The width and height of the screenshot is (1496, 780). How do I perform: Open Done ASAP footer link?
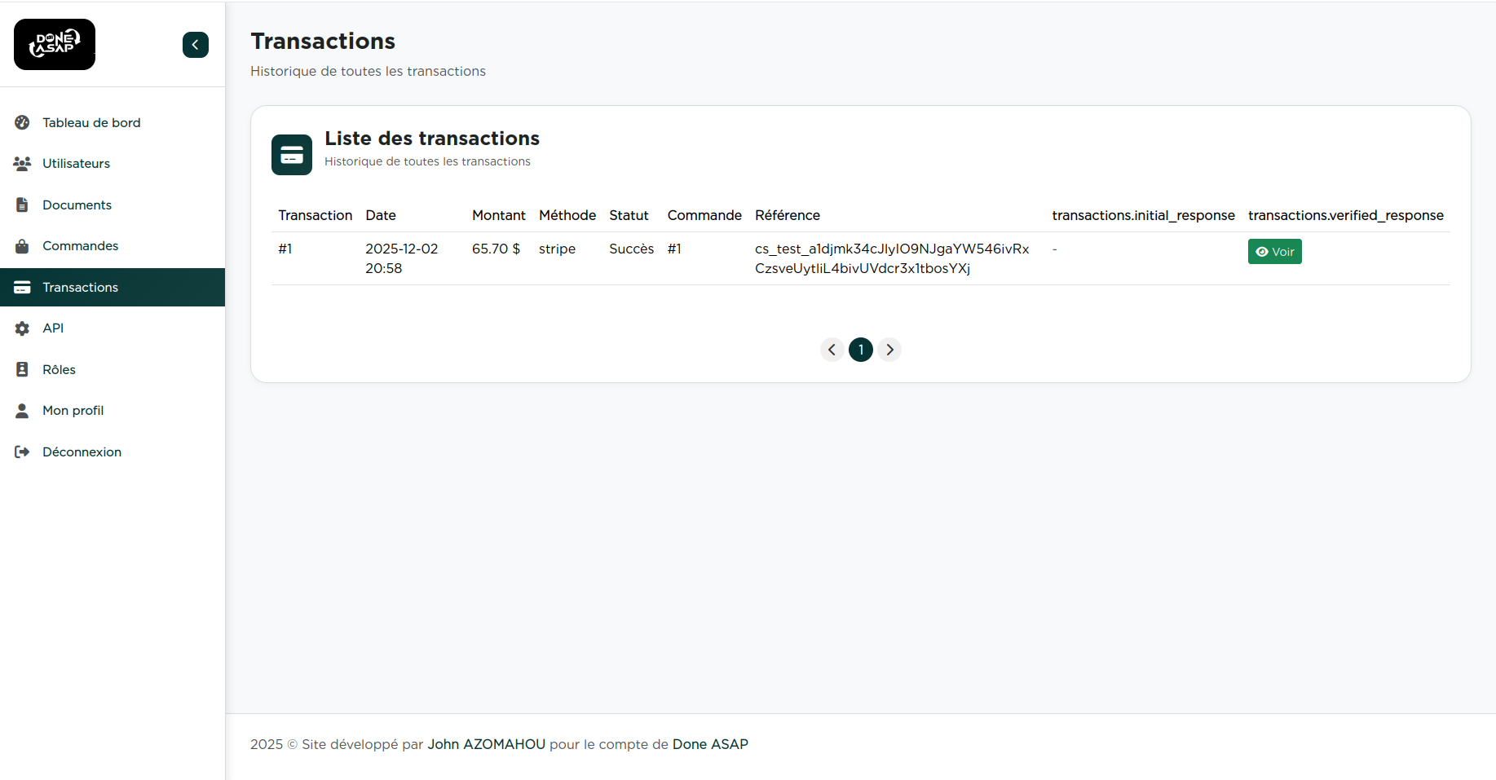[709, 744]
